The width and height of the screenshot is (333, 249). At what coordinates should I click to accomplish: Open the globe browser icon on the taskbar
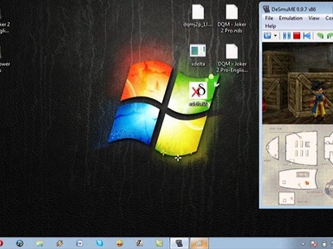pos(20,243)
